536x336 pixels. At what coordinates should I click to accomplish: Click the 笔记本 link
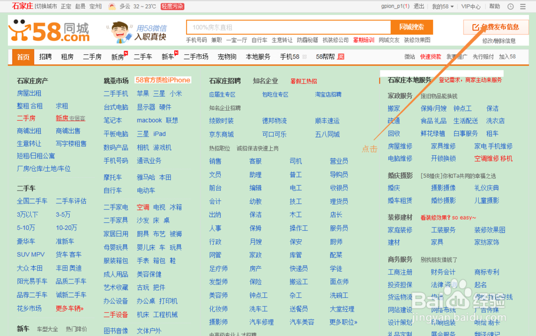pos(113,120)
